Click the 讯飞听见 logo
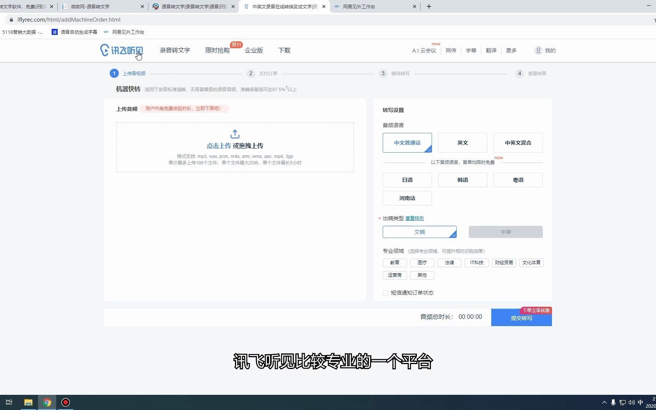Image resolution: width=656 pixels, height=410 pixels. pos(121,50)
